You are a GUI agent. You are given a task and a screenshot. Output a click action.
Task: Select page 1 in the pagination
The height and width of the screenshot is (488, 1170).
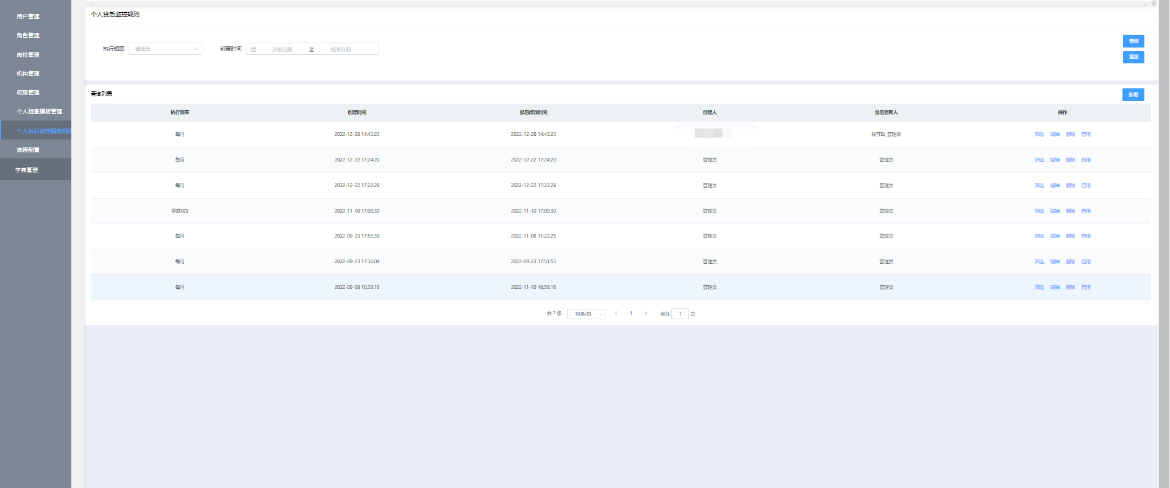pos(631,314)
